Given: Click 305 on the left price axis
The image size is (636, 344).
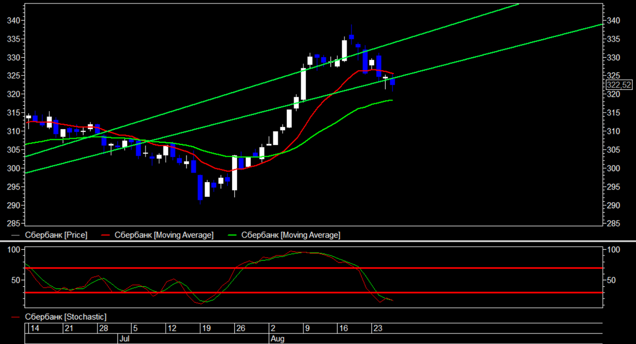Looking at the screenshot, I should click(x=13, y=150).
